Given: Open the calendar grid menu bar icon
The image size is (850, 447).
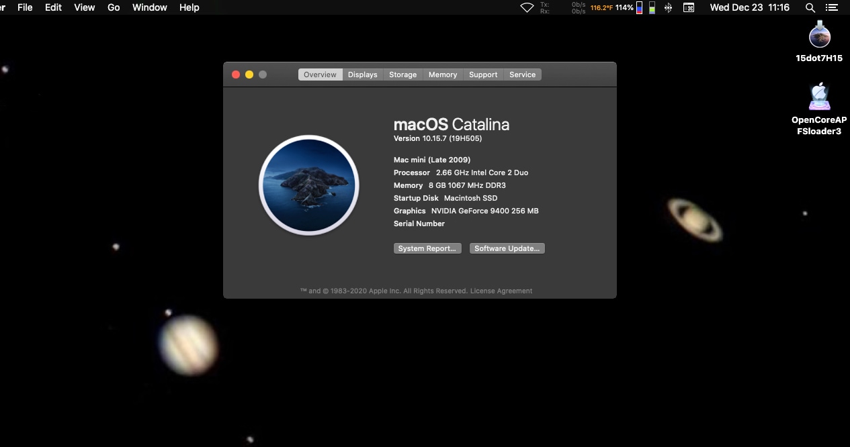Looking at the screenshot, I should pyautogui.click(x=689, y=7).
